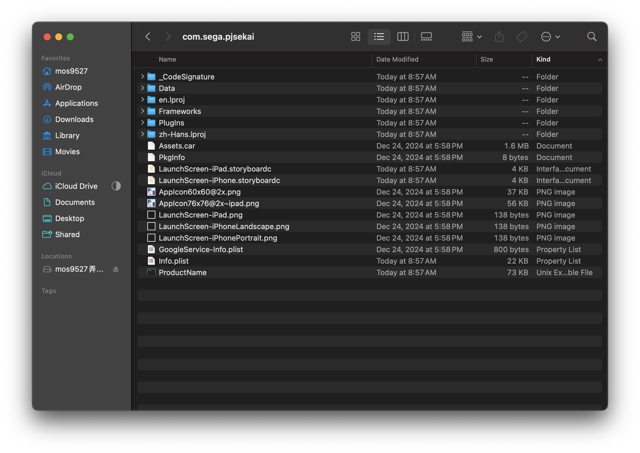Expand the _CodeSignature folder
The height and width of the screenshot is (453, 640).
click(142, 77)
